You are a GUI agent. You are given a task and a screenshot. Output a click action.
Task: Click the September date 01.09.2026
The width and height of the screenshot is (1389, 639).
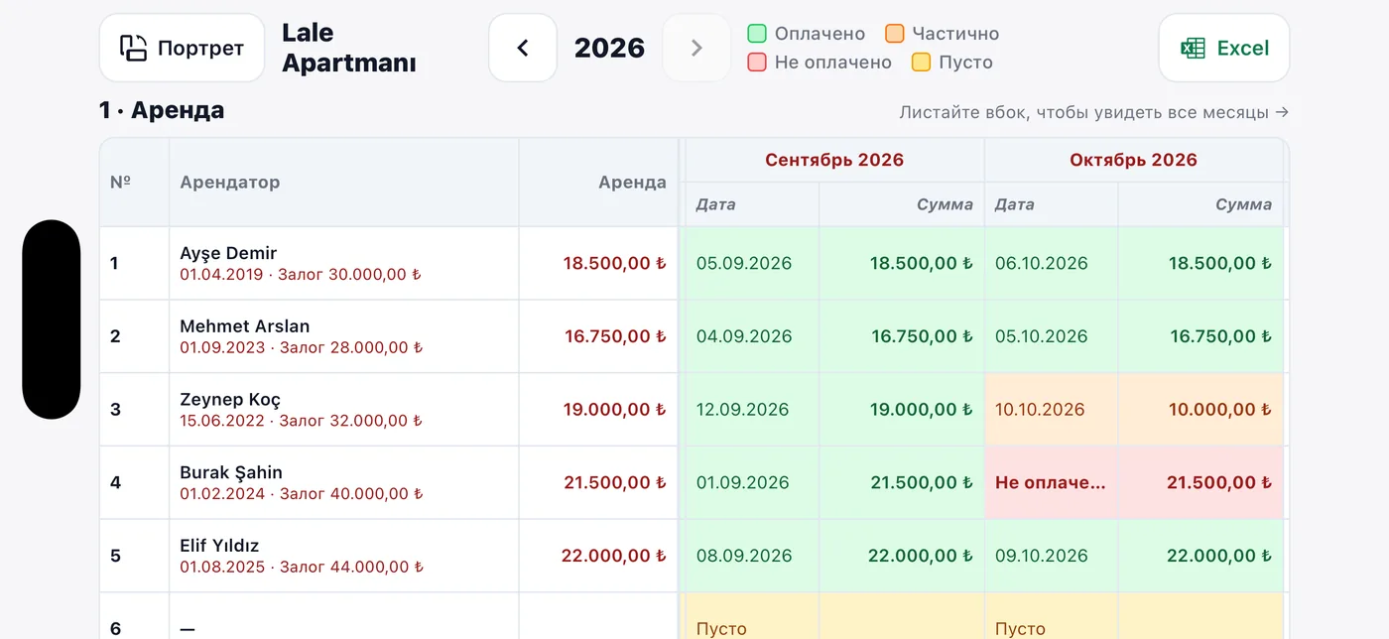click(743, 483)
